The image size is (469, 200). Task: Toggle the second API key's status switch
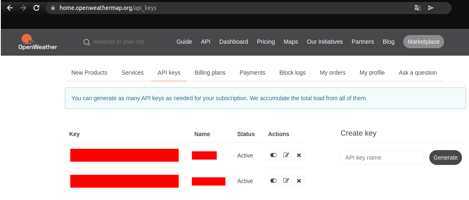(274, 181)
